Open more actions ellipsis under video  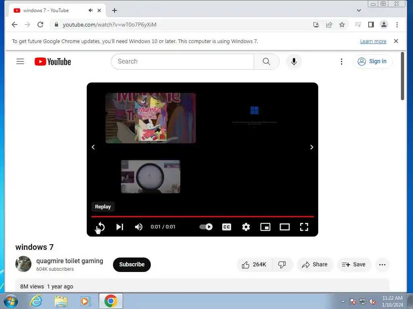pos(382,265)
